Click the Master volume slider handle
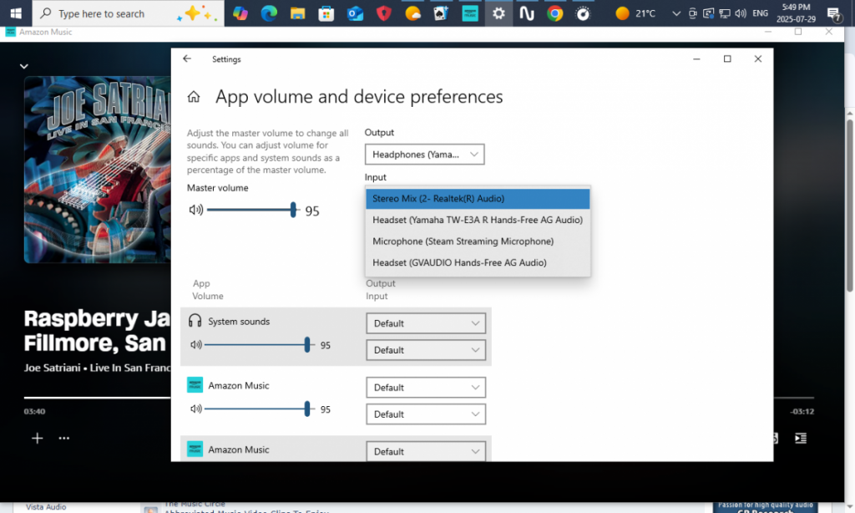 click(x=293, y=210)
